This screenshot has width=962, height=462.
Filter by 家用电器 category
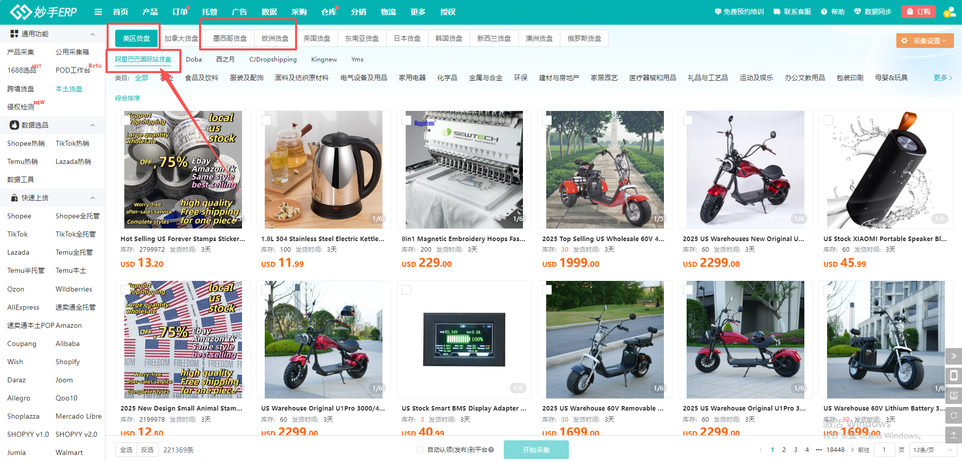coord(412,78)
